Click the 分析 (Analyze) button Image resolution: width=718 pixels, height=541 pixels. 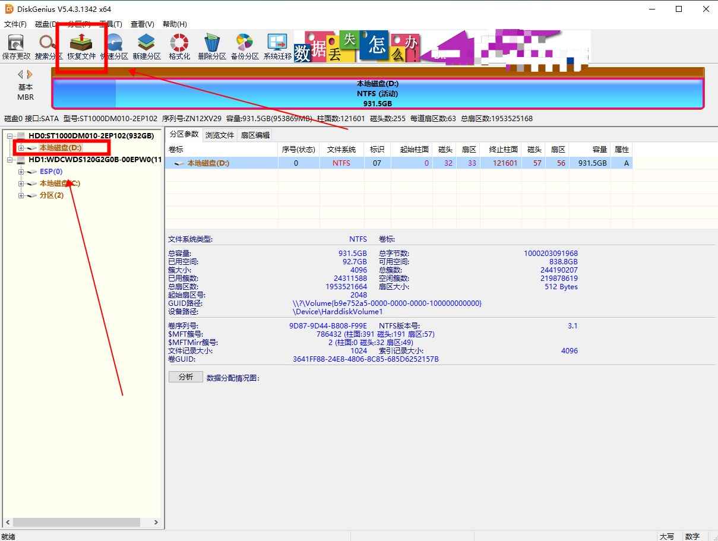coord(185,377)
